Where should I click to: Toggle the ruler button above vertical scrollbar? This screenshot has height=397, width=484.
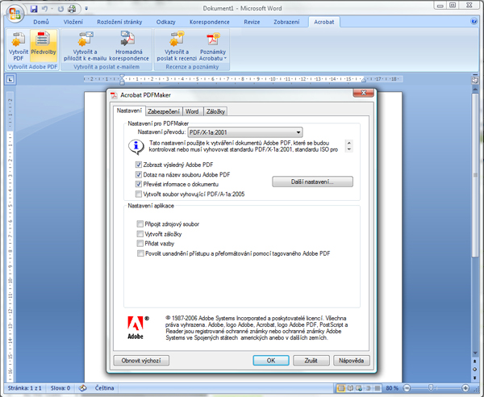click(475, 80)
